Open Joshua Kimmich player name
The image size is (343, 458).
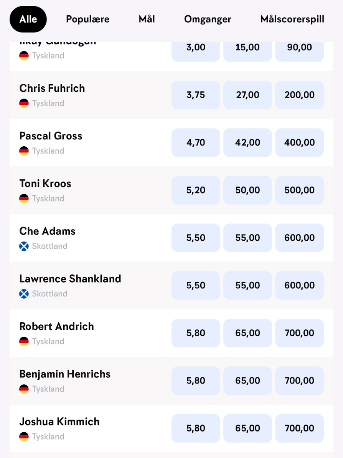click(59, 422)
